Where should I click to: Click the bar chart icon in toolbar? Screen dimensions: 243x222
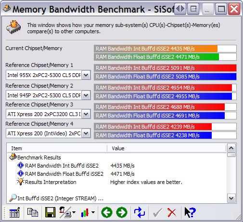(x=85, y=212)
